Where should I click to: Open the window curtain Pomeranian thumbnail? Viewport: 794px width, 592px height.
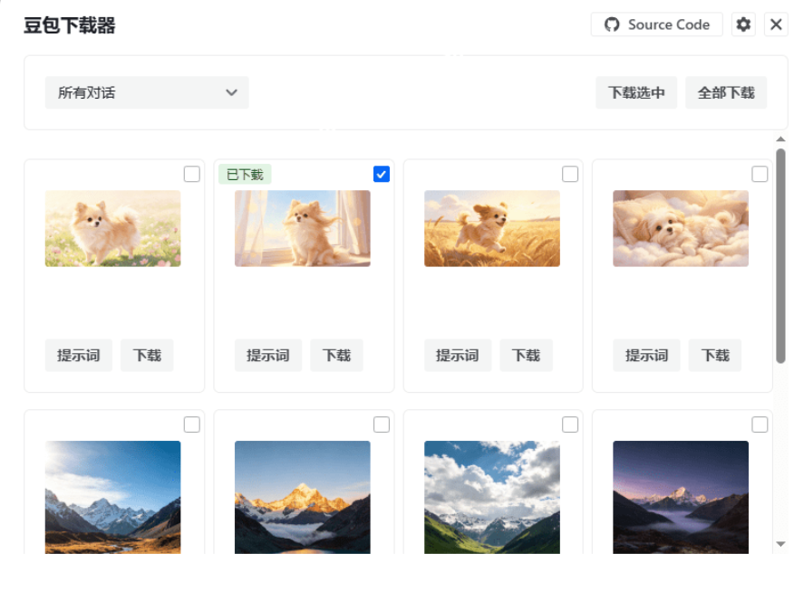(x=303, y=228)
